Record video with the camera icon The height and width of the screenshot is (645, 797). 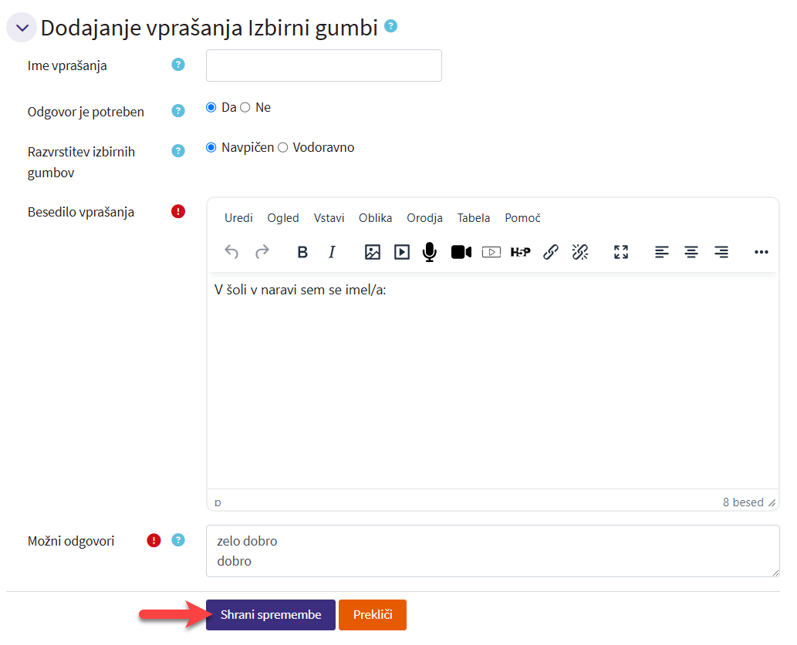[x=461, y=252]
